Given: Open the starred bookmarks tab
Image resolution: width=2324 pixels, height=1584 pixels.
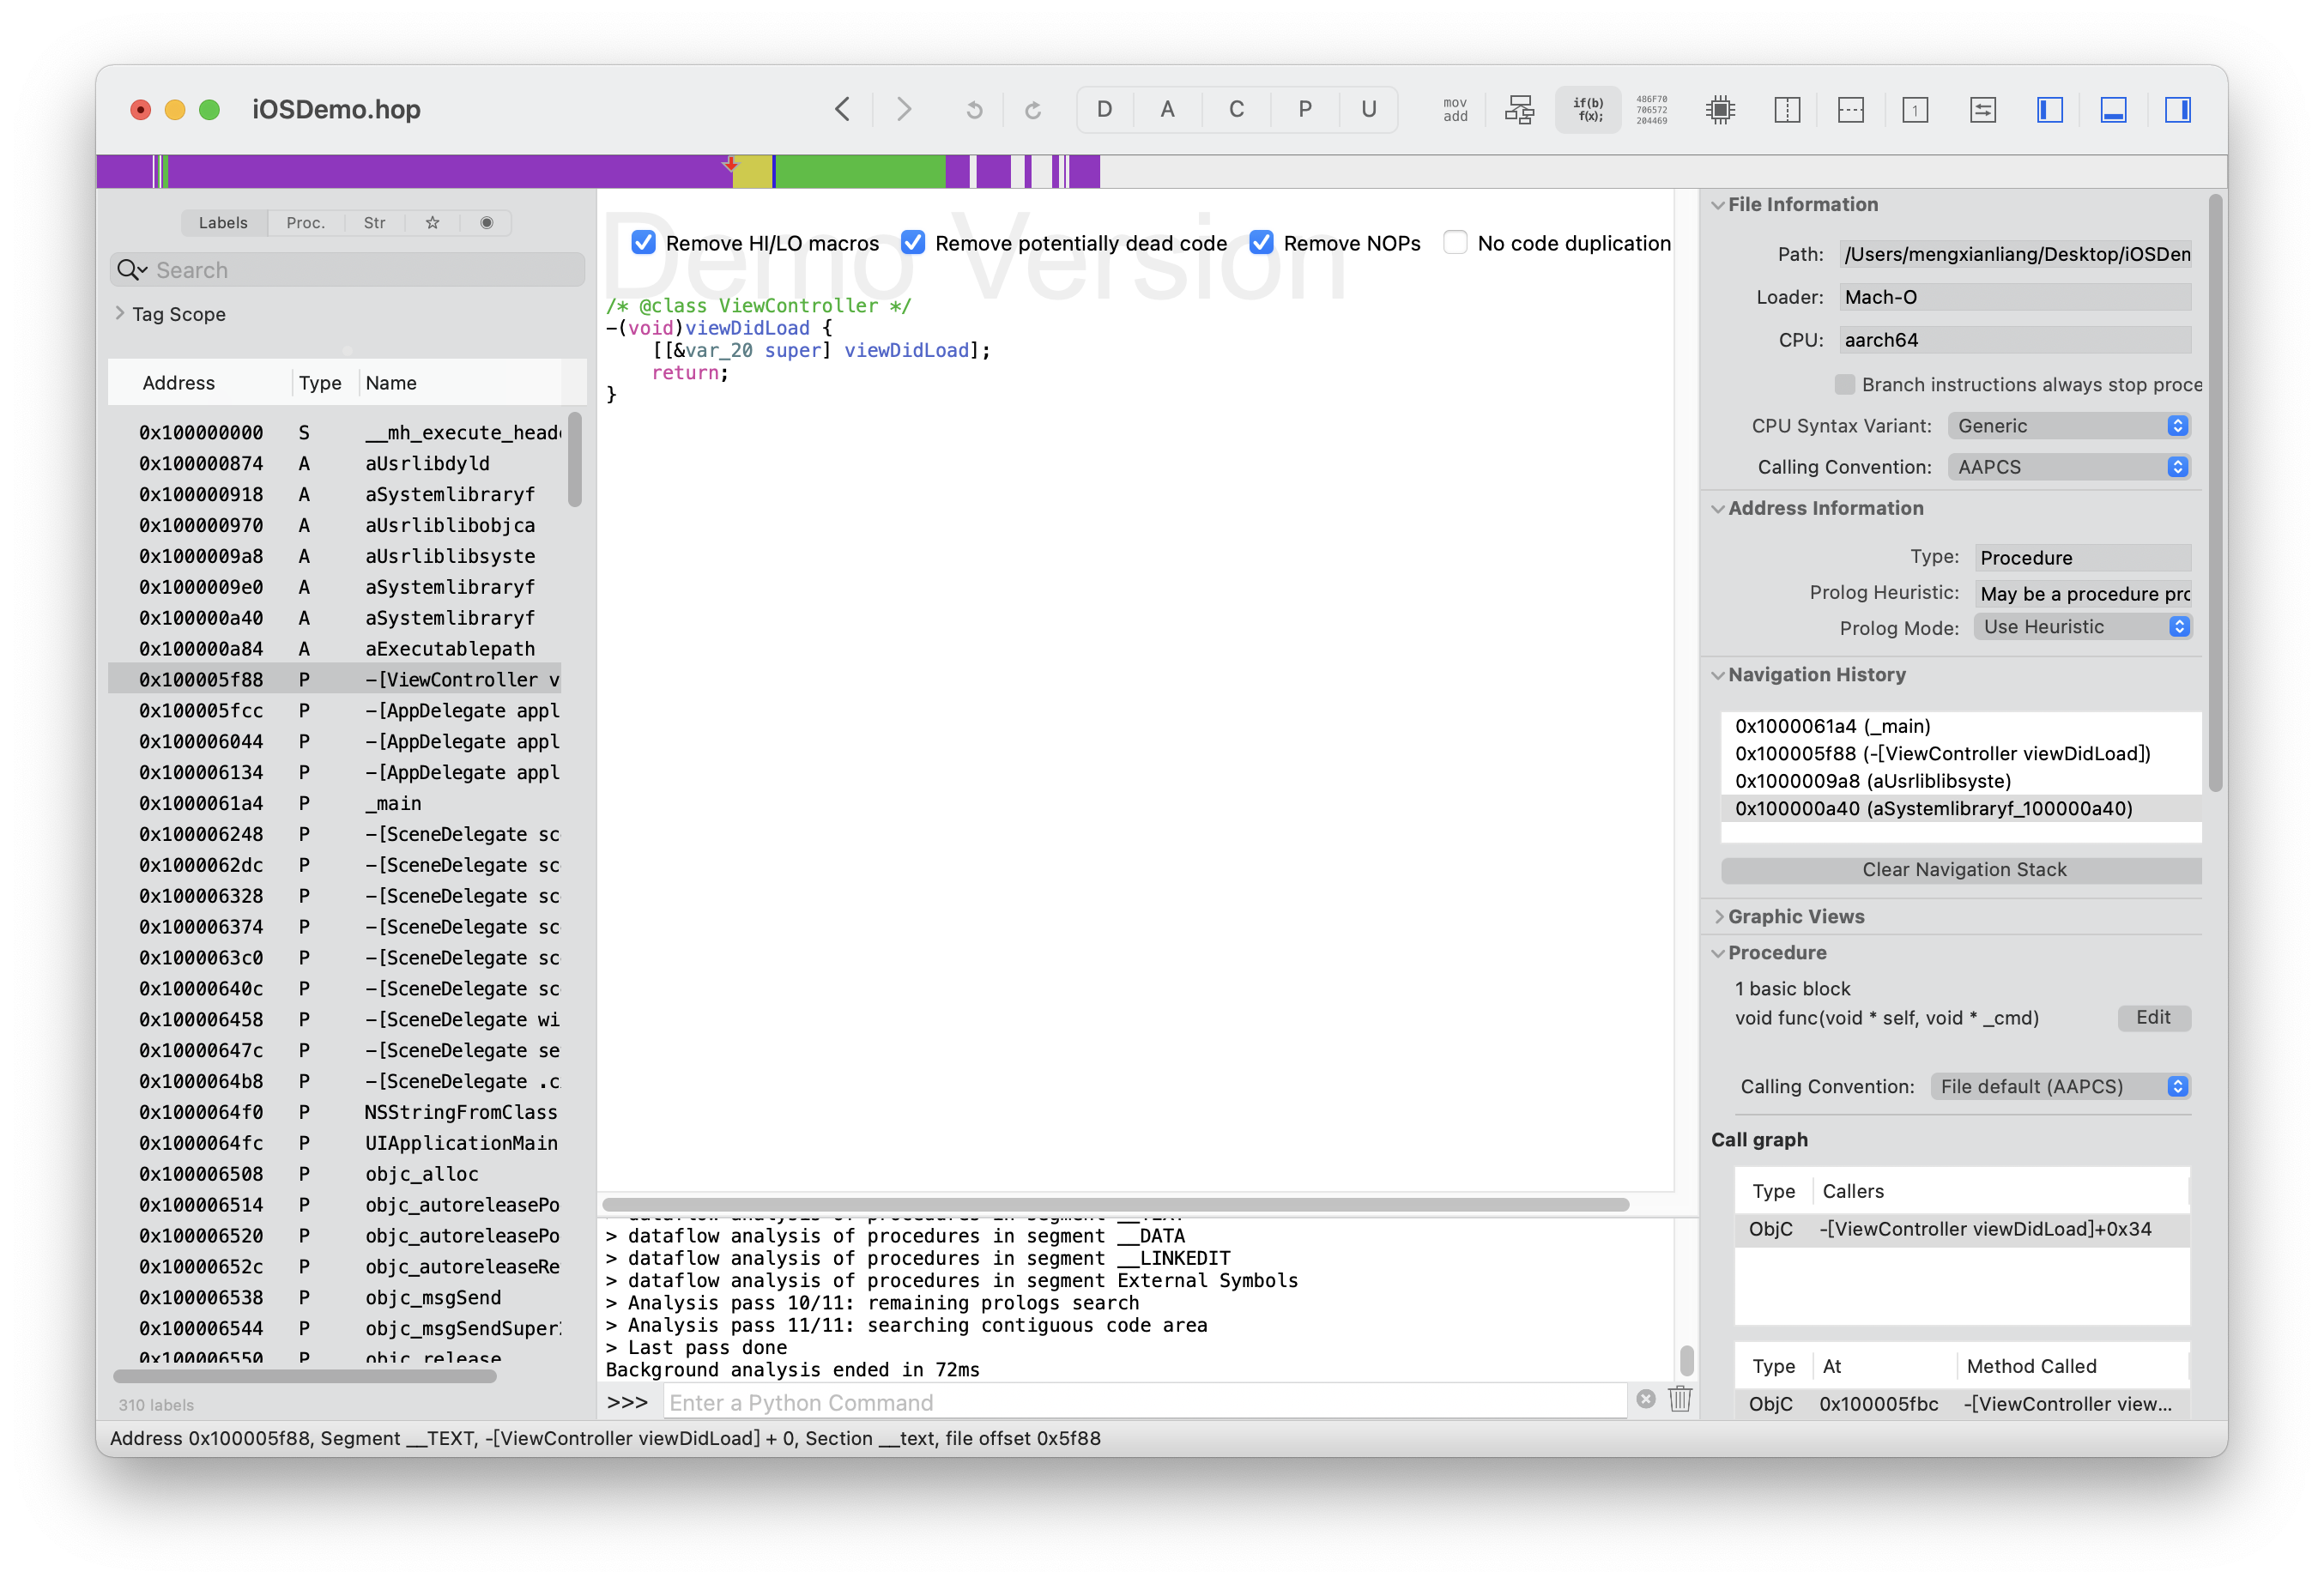Looking at the screenshot, I should [432, 223].
